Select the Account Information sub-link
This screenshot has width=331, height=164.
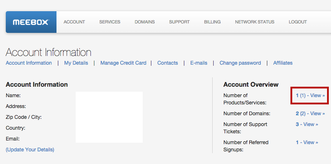coord(29,63)
